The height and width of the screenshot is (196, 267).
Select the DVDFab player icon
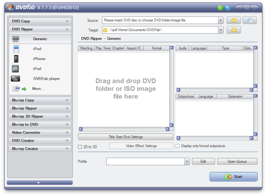(16, 79)
